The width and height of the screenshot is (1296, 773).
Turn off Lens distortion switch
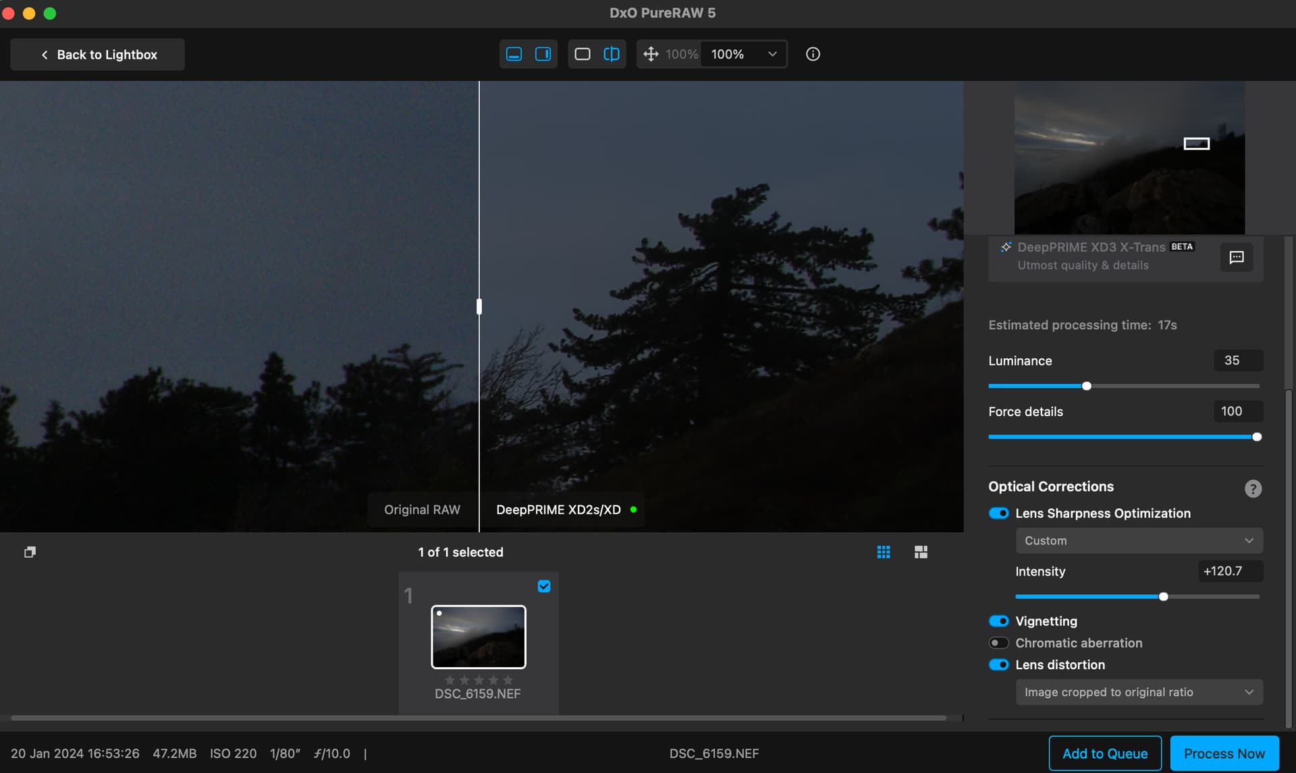click(x=998, y=664)
